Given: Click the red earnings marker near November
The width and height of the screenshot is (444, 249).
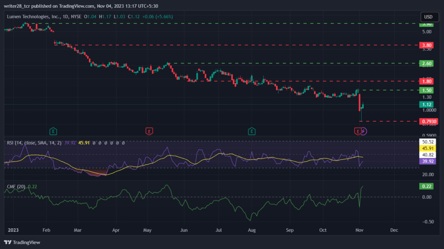Looking at the screenshot, I should pyautogui.click(x=358, y=131).
